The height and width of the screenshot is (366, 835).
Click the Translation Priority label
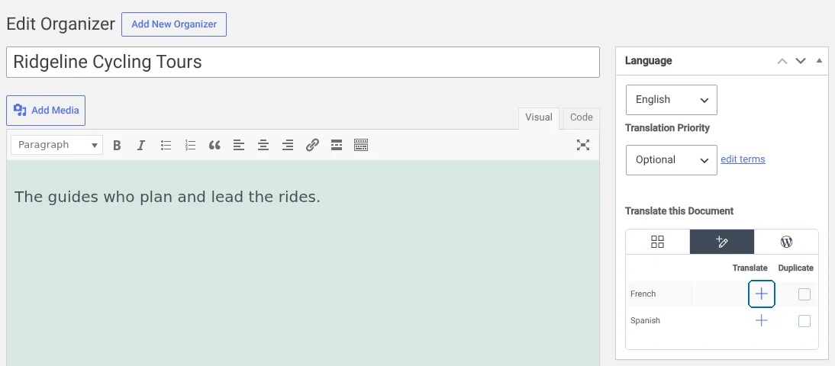pos(667,128)
